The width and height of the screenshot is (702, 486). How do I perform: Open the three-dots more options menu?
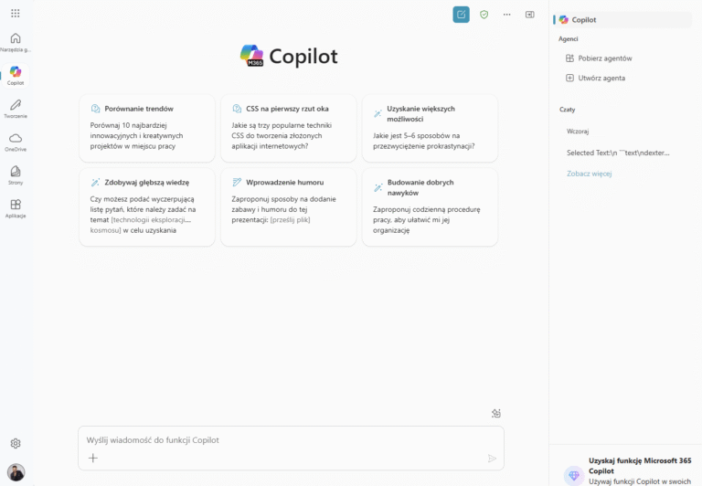506,15
